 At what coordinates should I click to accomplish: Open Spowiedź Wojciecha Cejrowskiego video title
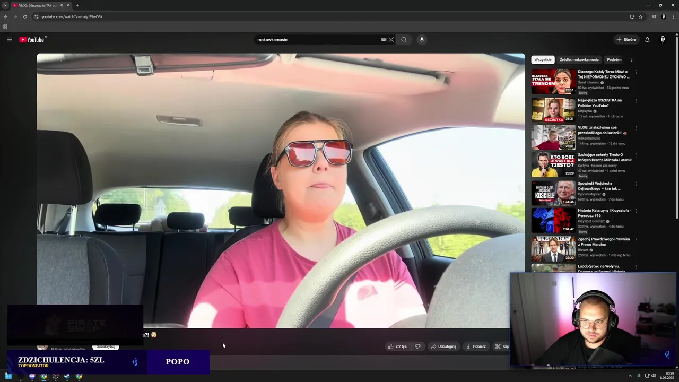coord(599,186)
